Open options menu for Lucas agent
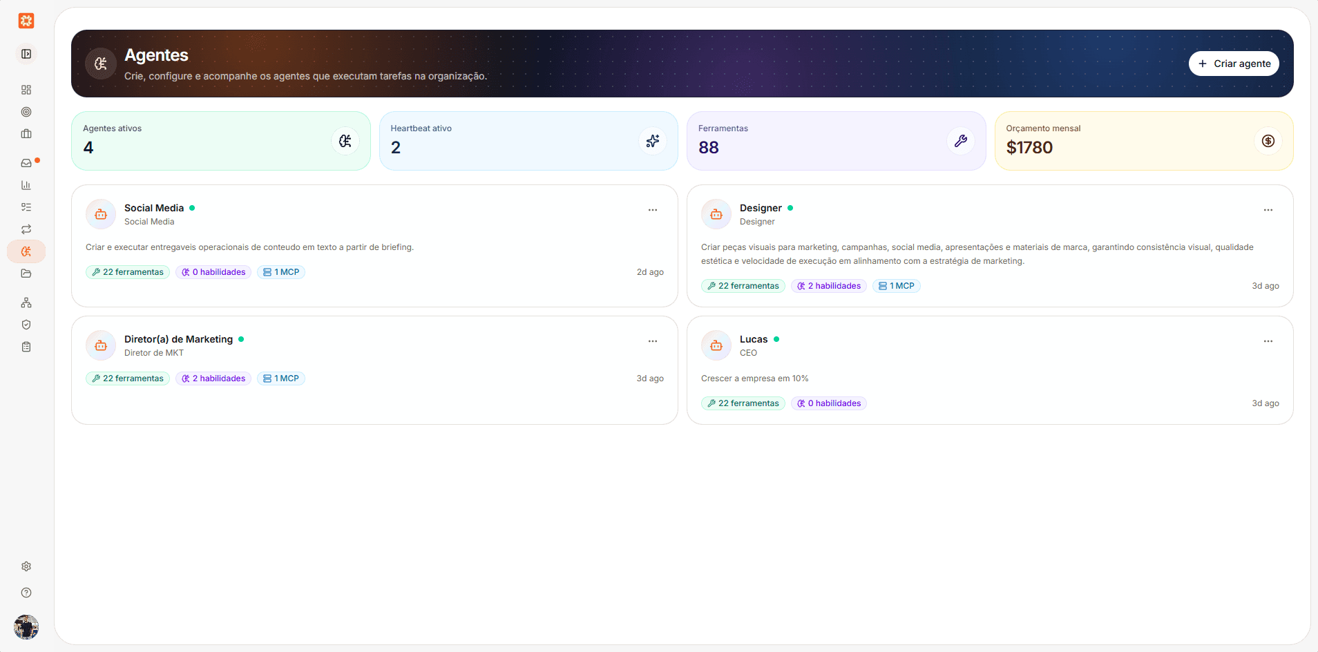Viewport: 1318px width, 652px height. tap(1268, 341)
